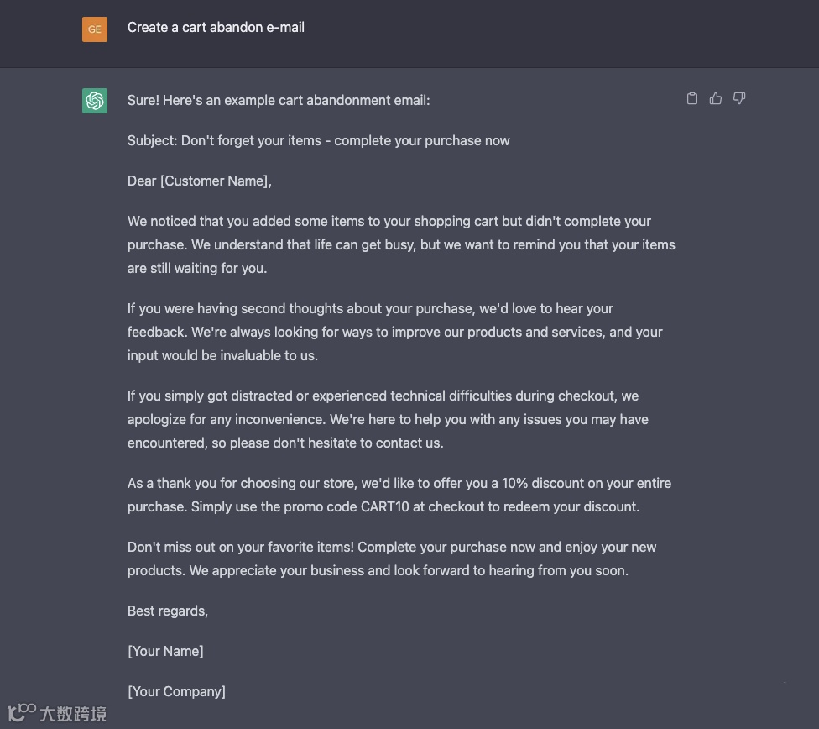The width and height of the screenshot is (819, 729).
Task: Give the response a thumbs down
Action: (739, 99)
